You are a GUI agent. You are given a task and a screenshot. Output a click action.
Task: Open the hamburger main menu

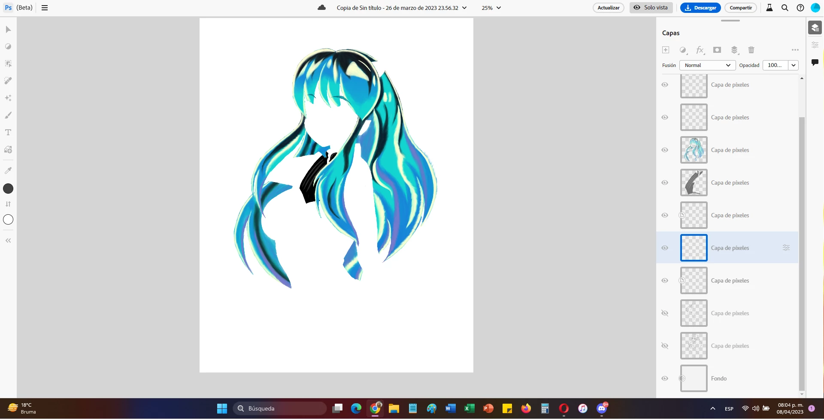click(45, 8)
